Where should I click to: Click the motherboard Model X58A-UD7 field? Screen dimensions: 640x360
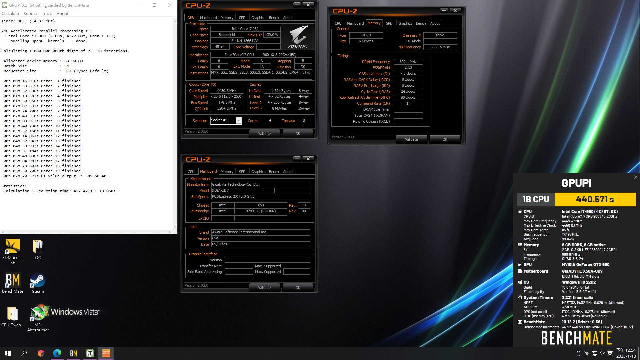243,190
